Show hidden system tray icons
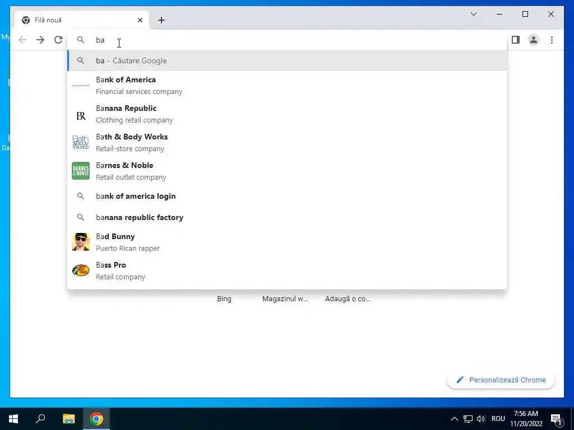 tap(454, 419)
